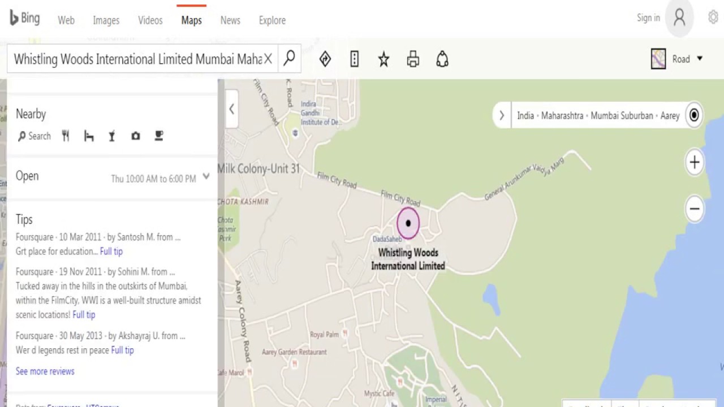This screenshot has width=724, height=407.
Task: Click Aarey in the breadcrumb
Action: click(670, 115)
